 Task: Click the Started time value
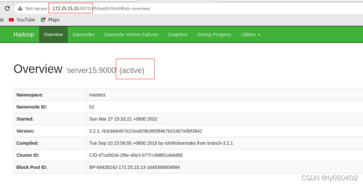tap(123, 119)
